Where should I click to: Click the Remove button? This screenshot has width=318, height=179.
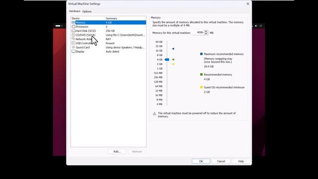point(137,151)
